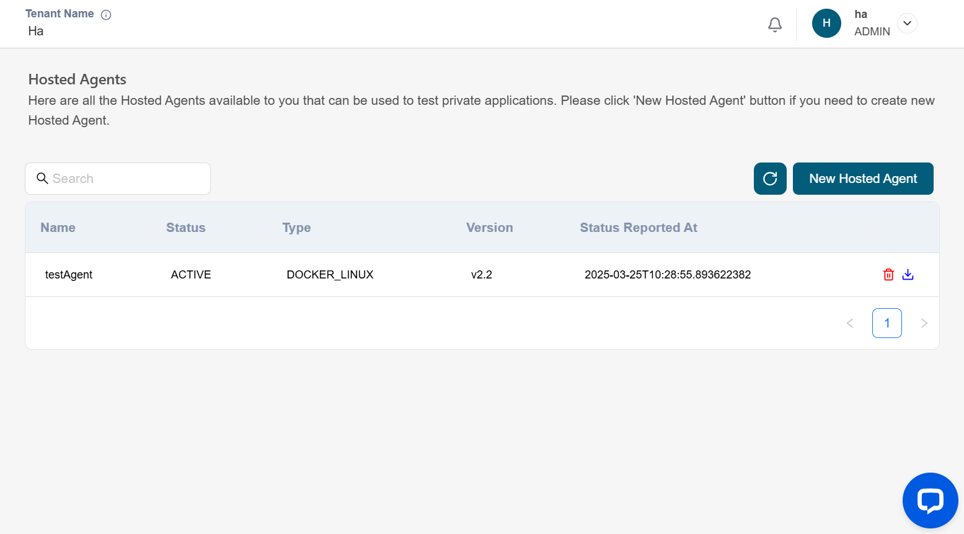Click the Status column header
The width and height of the screenshot is (964, 534).
[185, 228]
